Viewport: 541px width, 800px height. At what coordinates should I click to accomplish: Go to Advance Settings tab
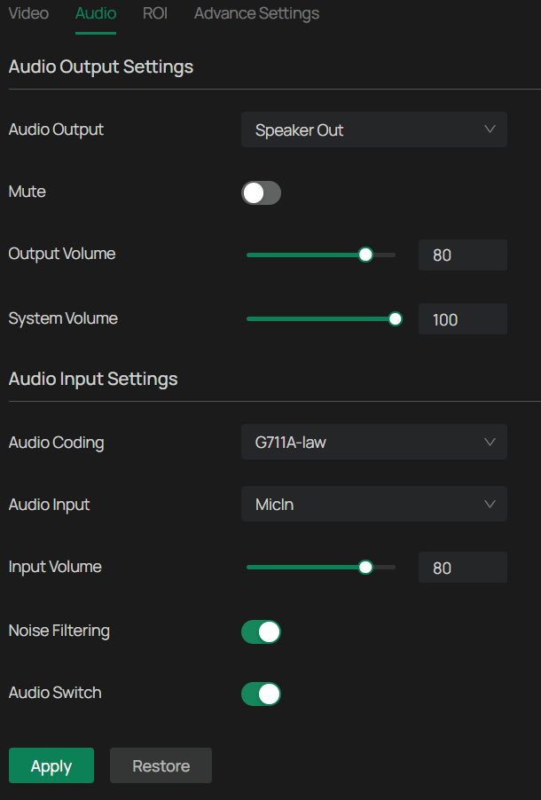coord(256,13)
